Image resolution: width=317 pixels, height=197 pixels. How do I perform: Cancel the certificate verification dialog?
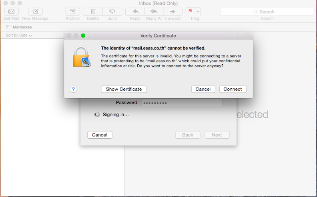(203, 89)
